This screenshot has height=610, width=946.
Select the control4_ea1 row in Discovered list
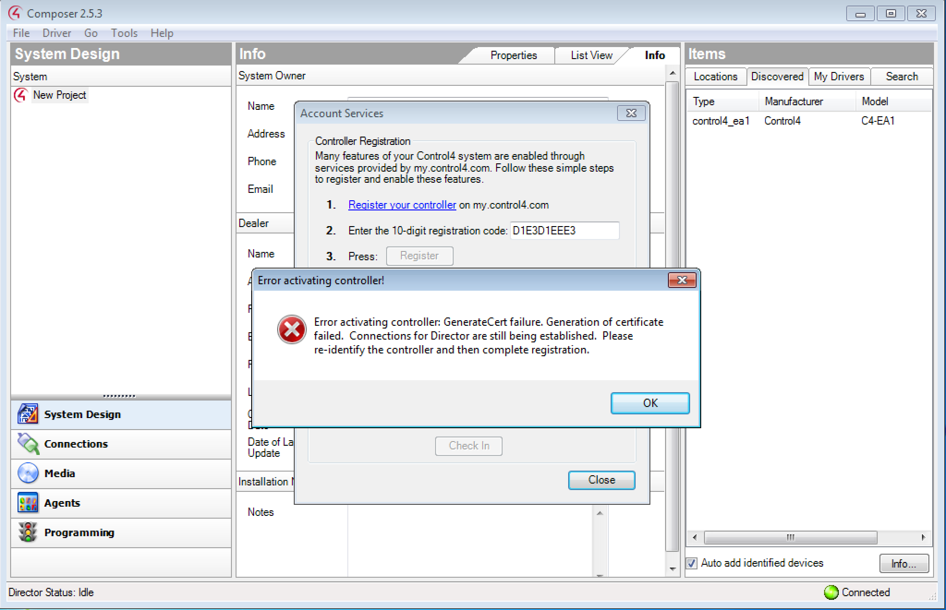pos(808,121)
